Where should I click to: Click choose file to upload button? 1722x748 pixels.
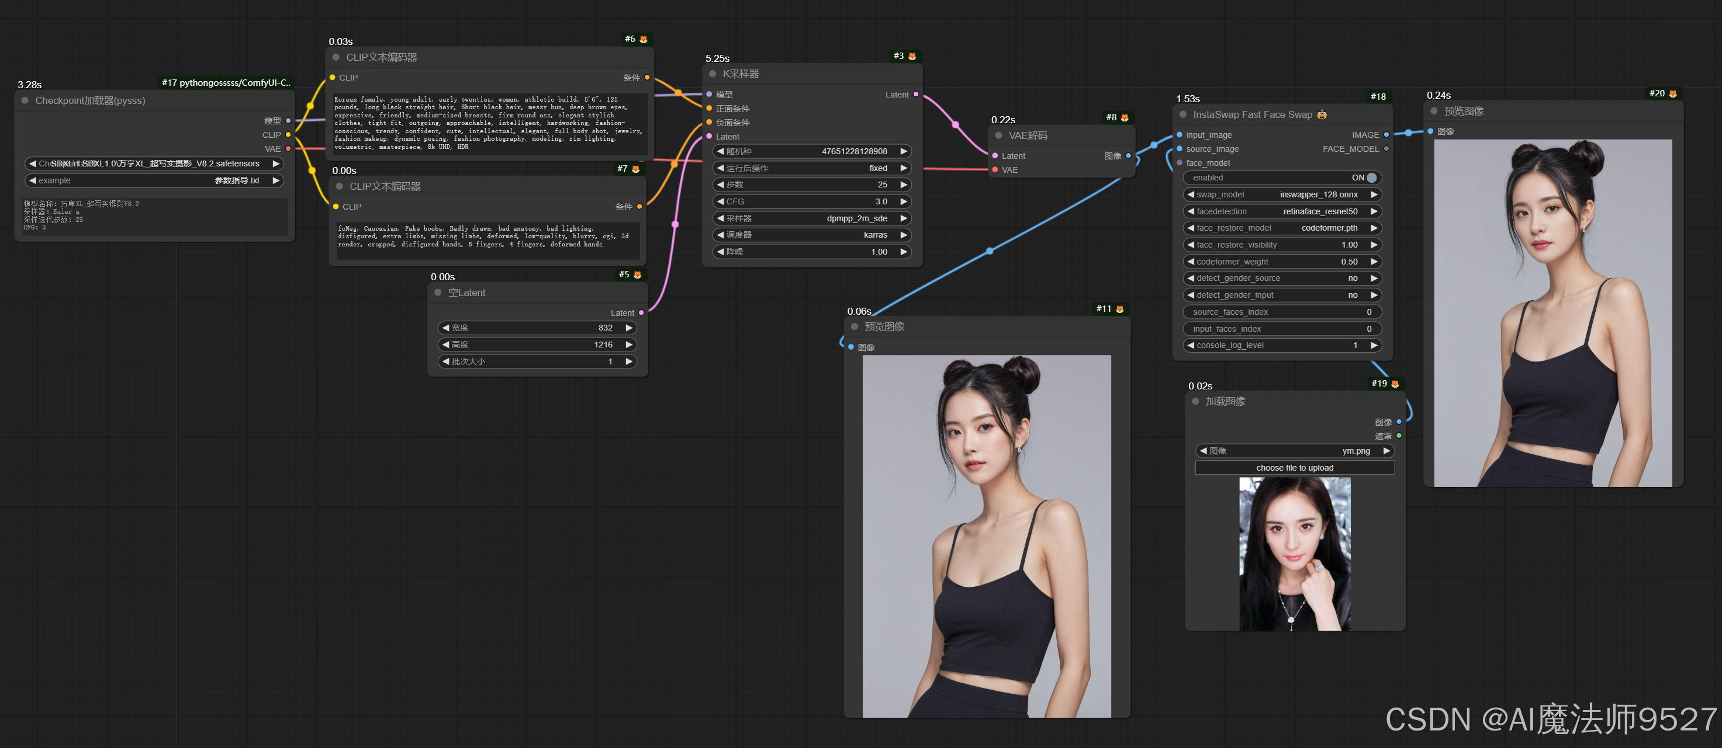click(x=1294, y=468)
